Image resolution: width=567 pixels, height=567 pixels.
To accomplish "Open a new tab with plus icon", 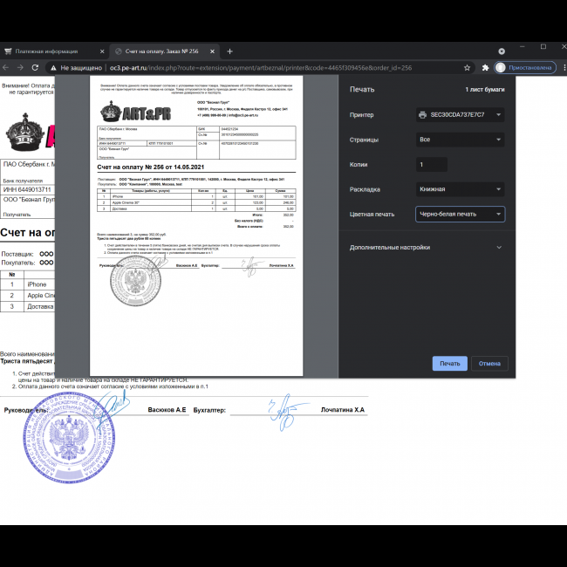I will click(x=230, y=51).
